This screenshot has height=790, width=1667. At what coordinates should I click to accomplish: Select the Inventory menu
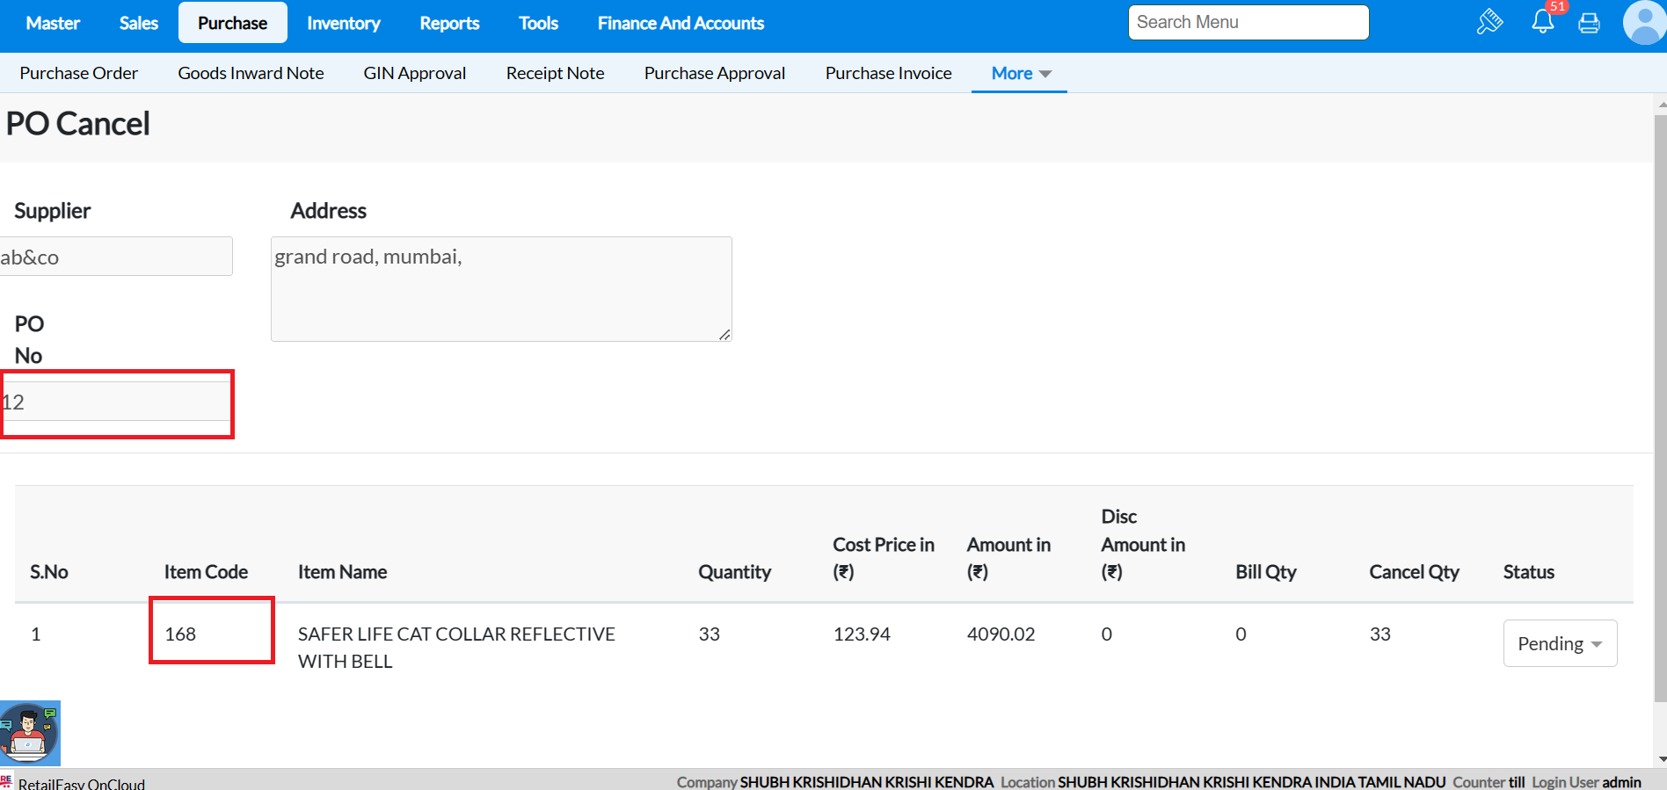tap(343, 23)
